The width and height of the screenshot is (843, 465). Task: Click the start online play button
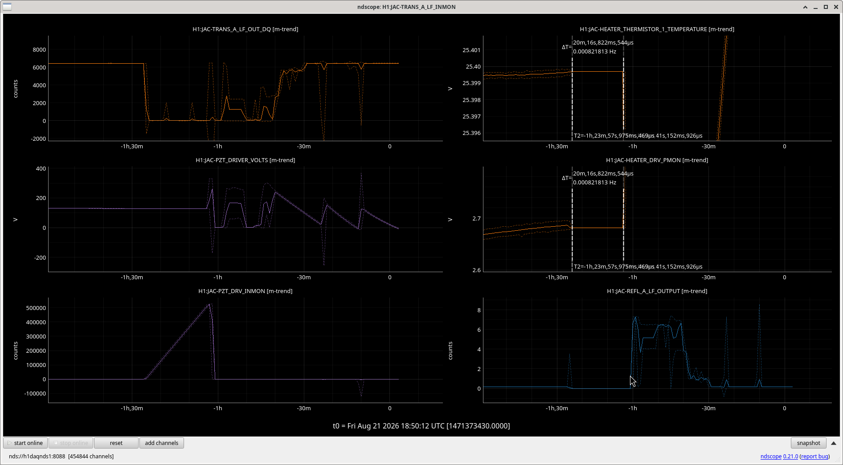click(x=25, y=443)
